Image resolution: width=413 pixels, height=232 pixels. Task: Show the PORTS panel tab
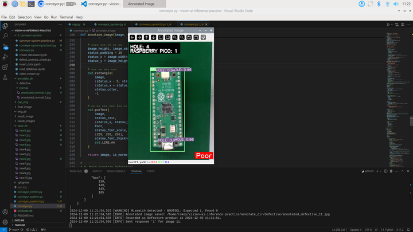(151, 171)
